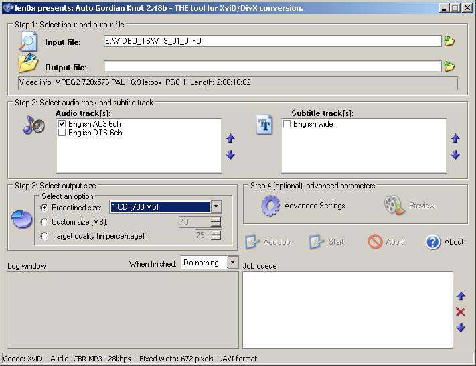Adjust target quality spinner arrows

pyautogui.click(x=216, y=235)
